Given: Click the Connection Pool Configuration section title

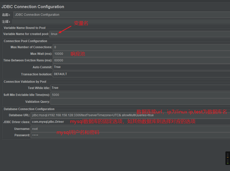Looking at the screenshot, I should click(25, 41).
